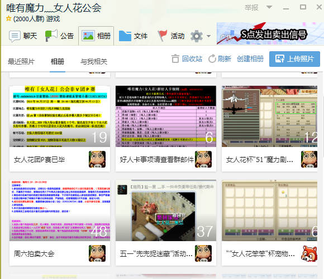Screen dimensions: 324x279
Task: Click the title 五一"兜兜捉迷藏"活动...
Action: [156, 253]
